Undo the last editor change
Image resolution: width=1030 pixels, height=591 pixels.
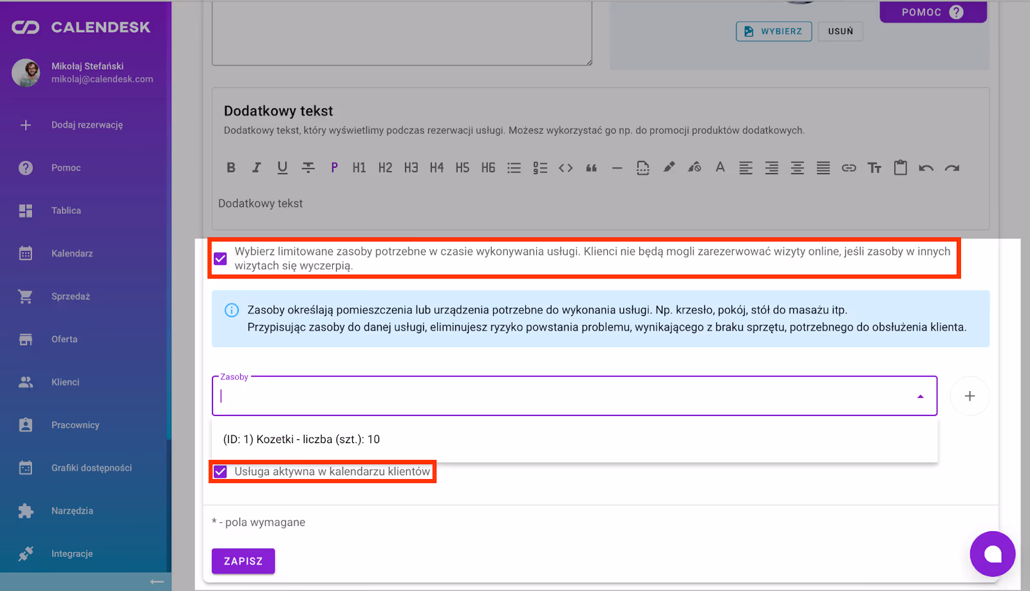coord(926,168)
